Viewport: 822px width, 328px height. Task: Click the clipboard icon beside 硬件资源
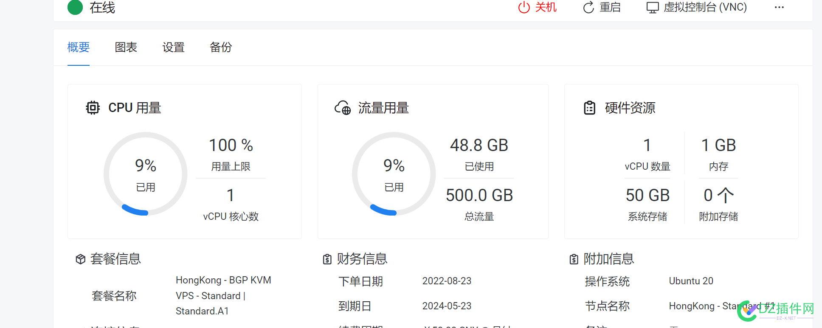click(590, 108)
